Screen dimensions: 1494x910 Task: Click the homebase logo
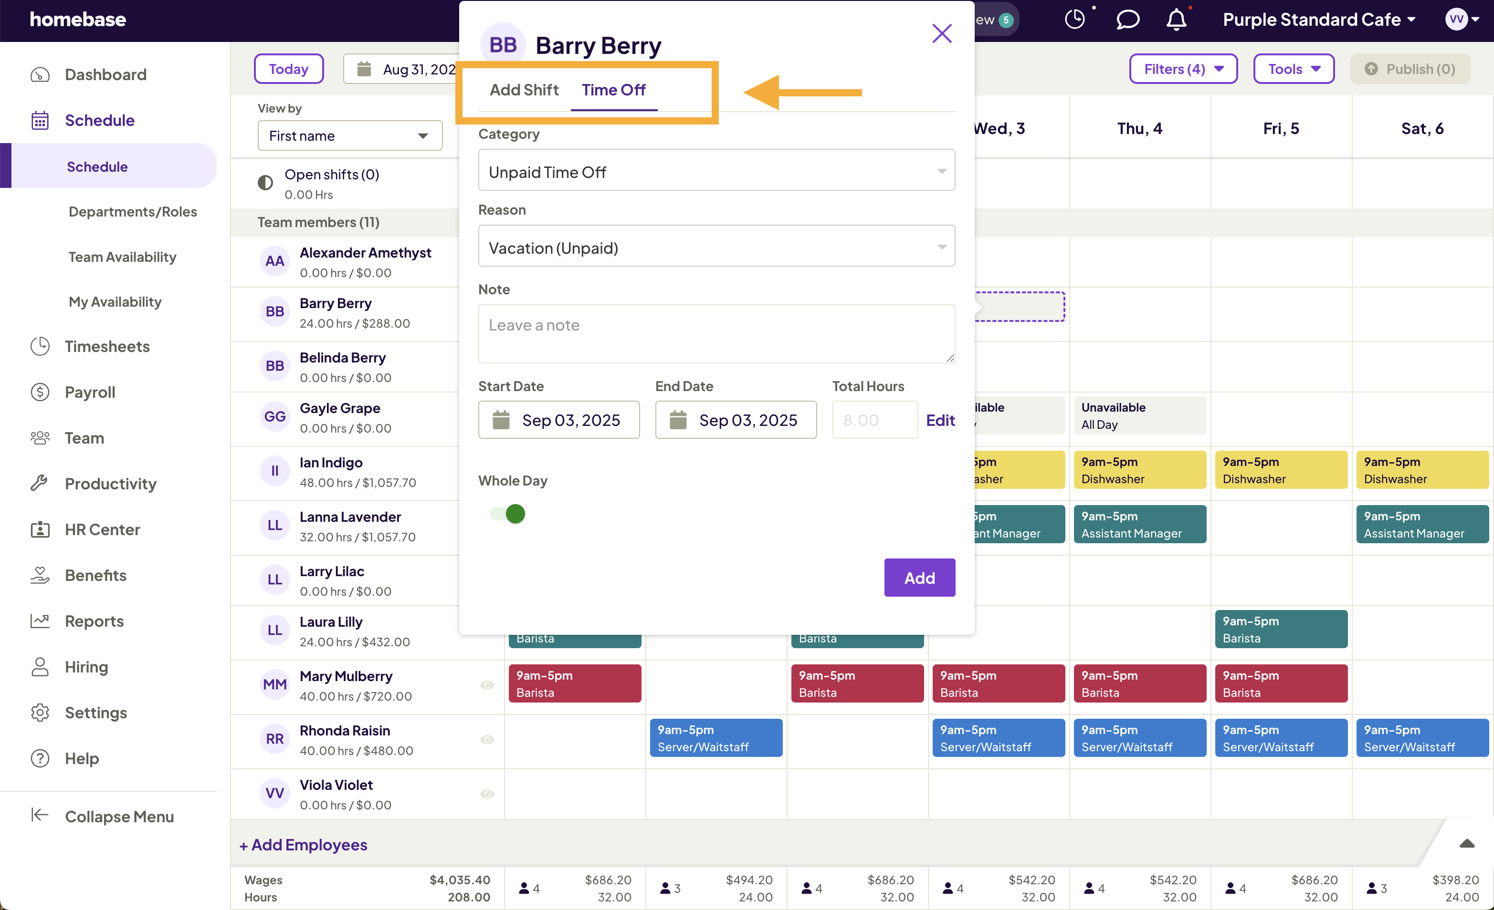click(78, 19)
